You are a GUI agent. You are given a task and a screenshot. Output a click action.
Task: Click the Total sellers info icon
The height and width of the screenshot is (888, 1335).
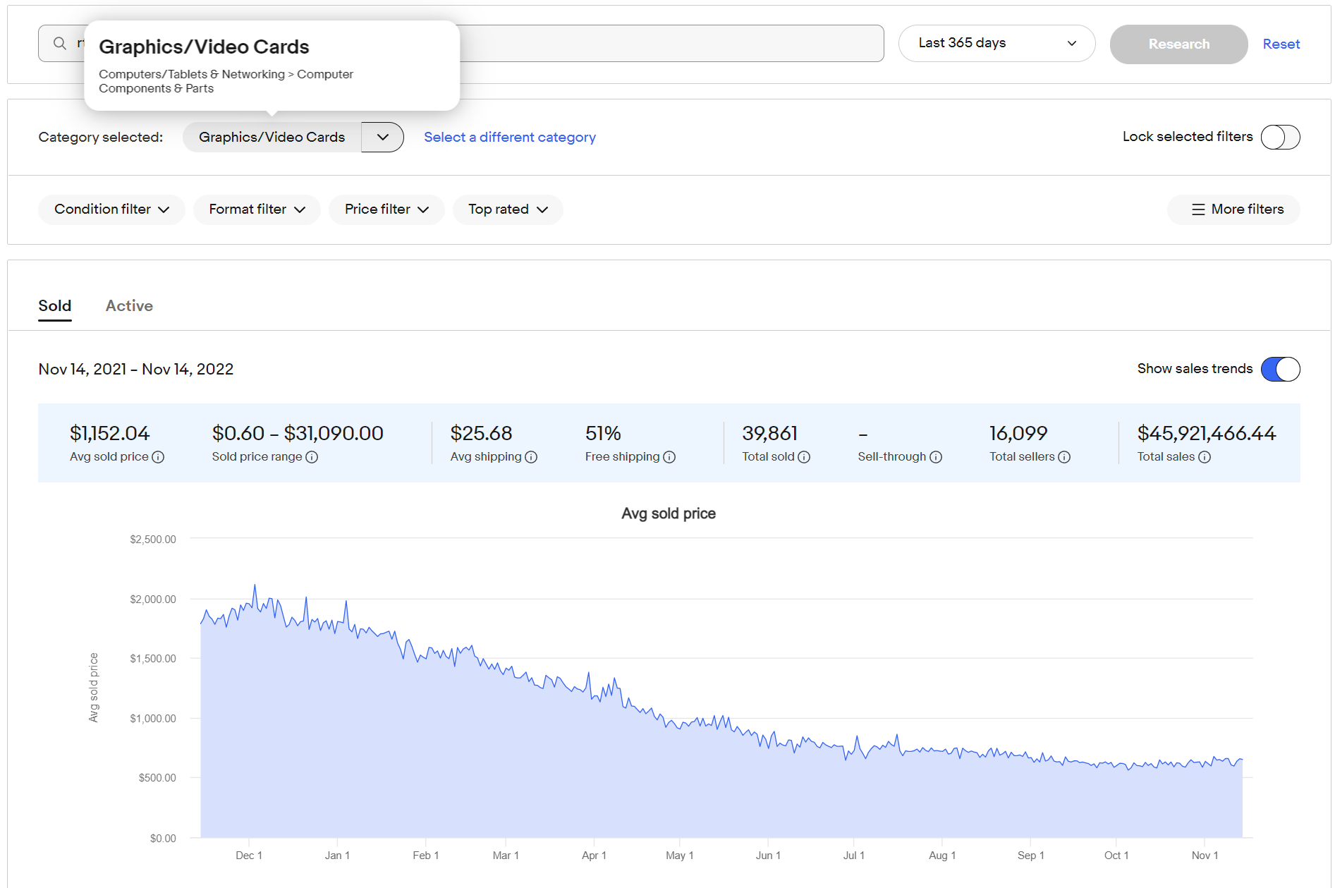pyautogui.click(x=1064, y=457)
